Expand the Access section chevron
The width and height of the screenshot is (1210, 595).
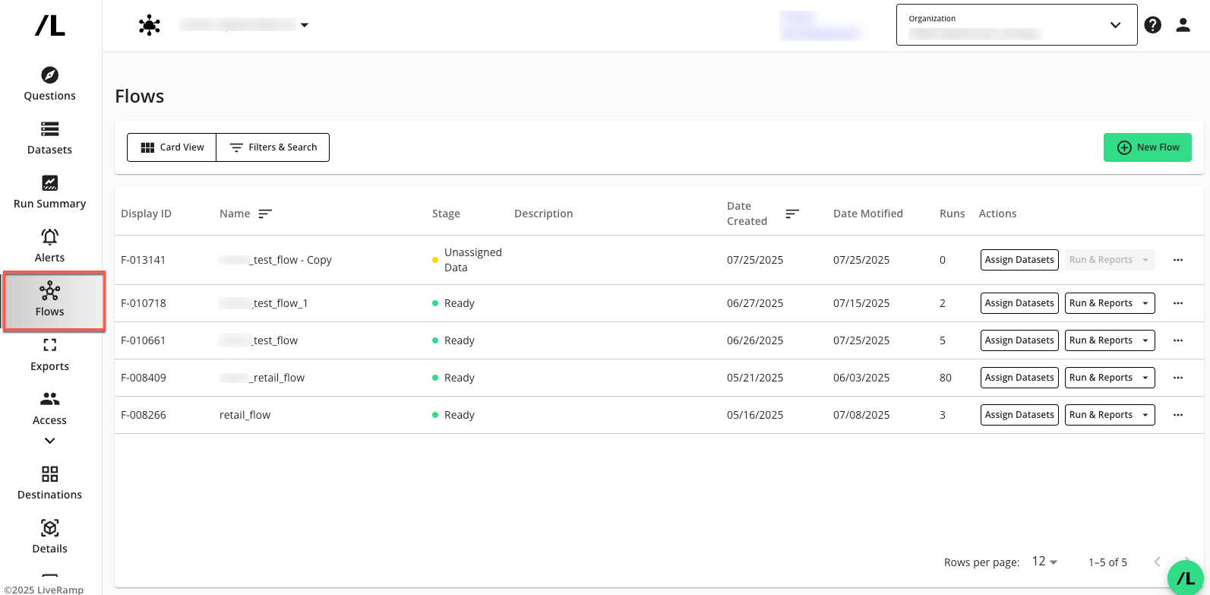click(49, 441)
